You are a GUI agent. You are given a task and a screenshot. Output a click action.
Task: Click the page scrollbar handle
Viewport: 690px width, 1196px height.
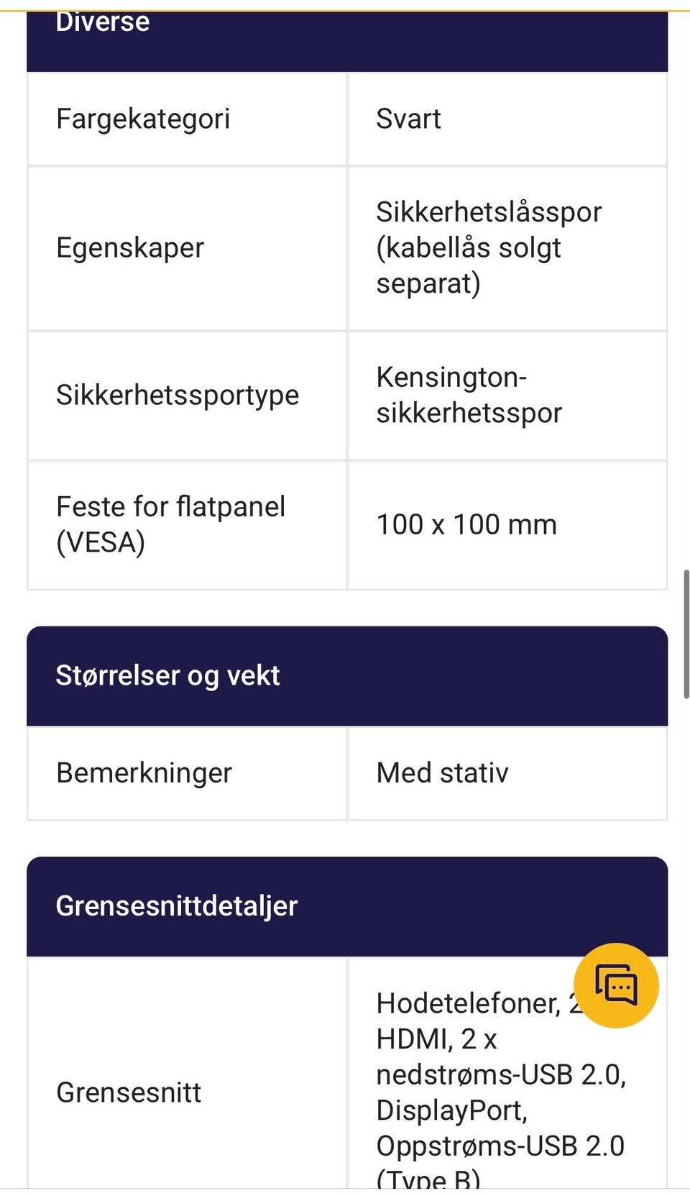pyautogui.click(x=686, y=634)
